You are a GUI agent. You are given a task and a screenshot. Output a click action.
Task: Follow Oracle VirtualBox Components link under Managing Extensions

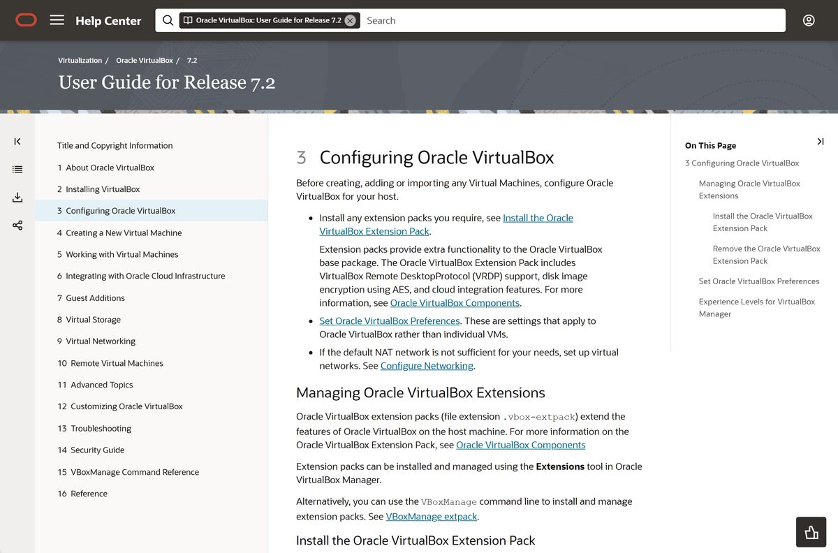[520, 445]
